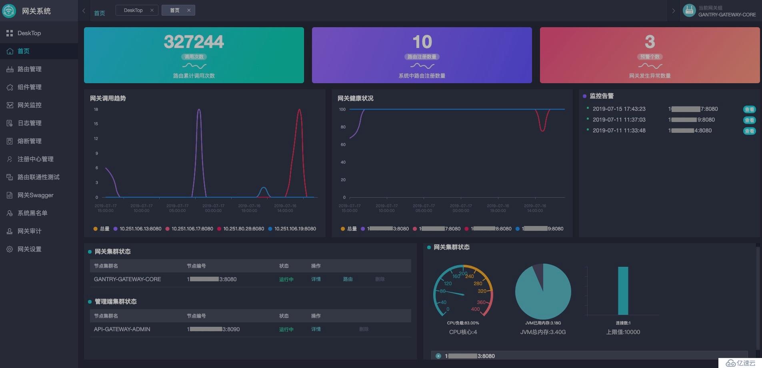Toggle 9:8080 legend in 网关健康状况 chart
This screenshot has width=762, height=368.
point(540,229)
